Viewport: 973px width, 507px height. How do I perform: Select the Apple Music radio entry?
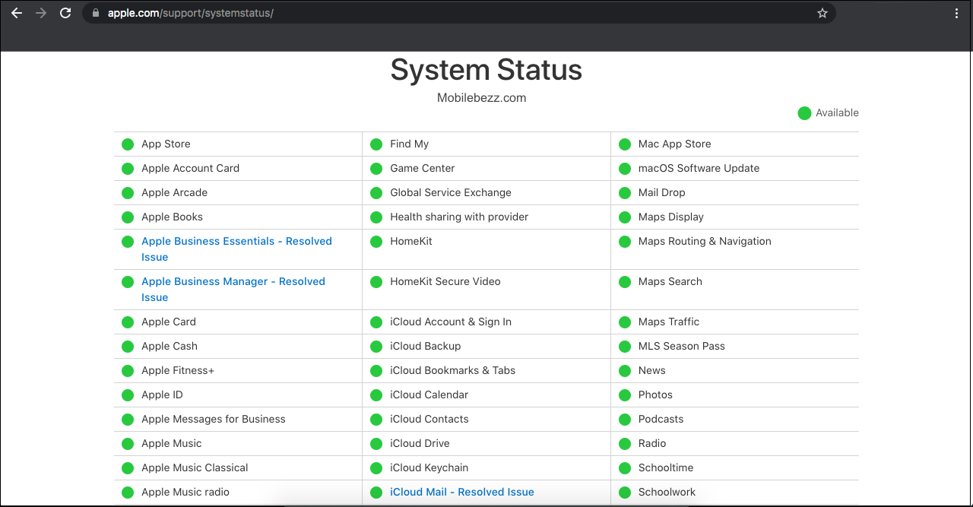pos(185,492)
